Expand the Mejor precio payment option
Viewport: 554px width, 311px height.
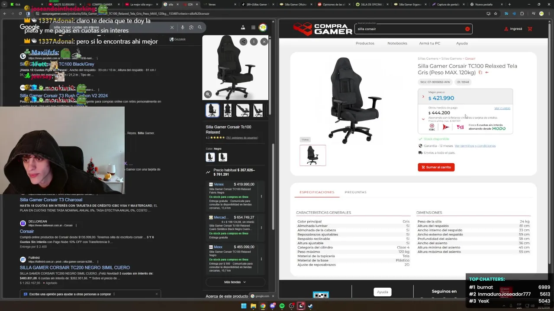[x=423, y=96]
